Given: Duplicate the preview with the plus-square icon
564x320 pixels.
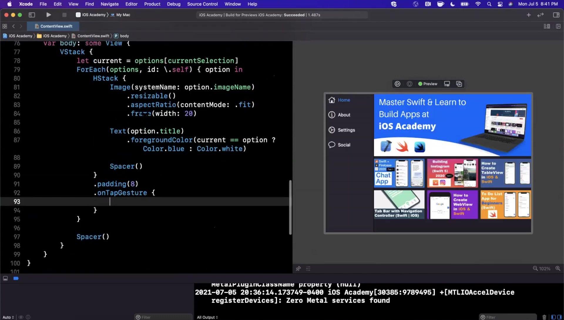Looking at the screenshot, I should pos(459,84).
